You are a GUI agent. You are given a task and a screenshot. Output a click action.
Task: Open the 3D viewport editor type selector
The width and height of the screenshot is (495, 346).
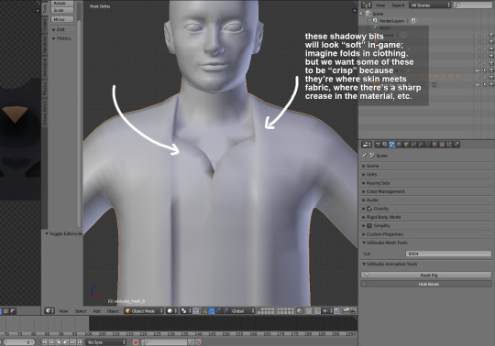click(x=49, y=311)
